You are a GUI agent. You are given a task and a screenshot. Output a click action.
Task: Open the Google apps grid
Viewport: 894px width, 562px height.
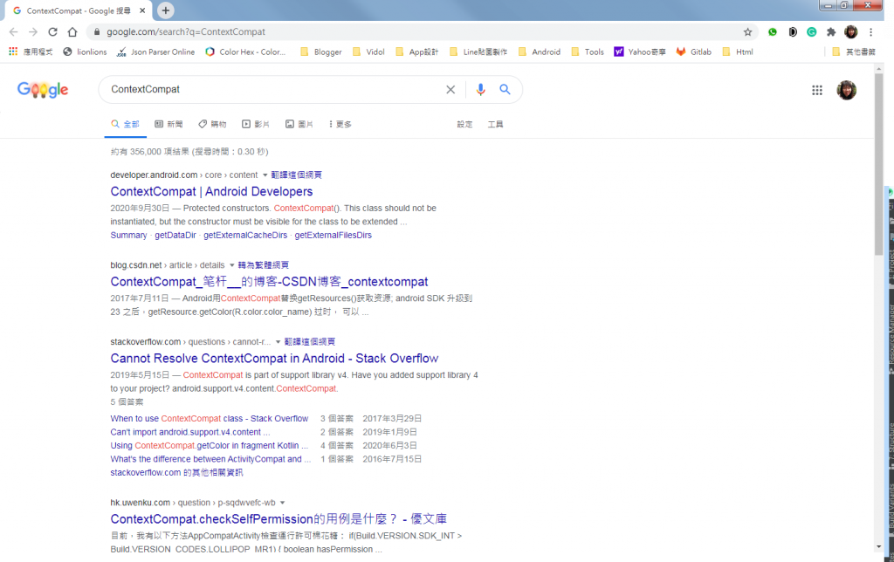tap(817, 90)
